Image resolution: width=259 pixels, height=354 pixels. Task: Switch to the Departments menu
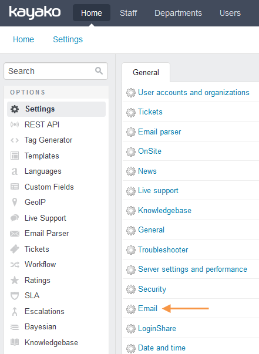(178, 13)
